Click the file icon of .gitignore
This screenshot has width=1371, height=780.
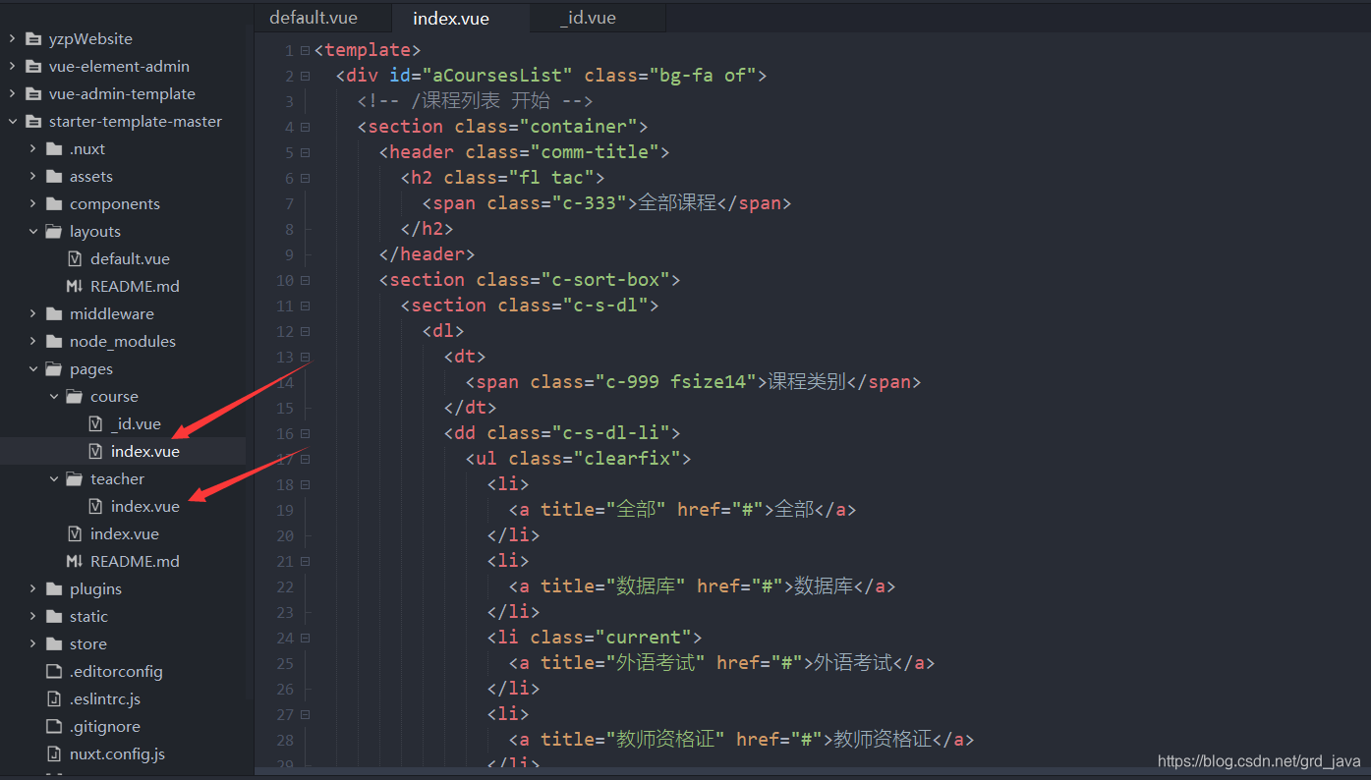point(54,727)
